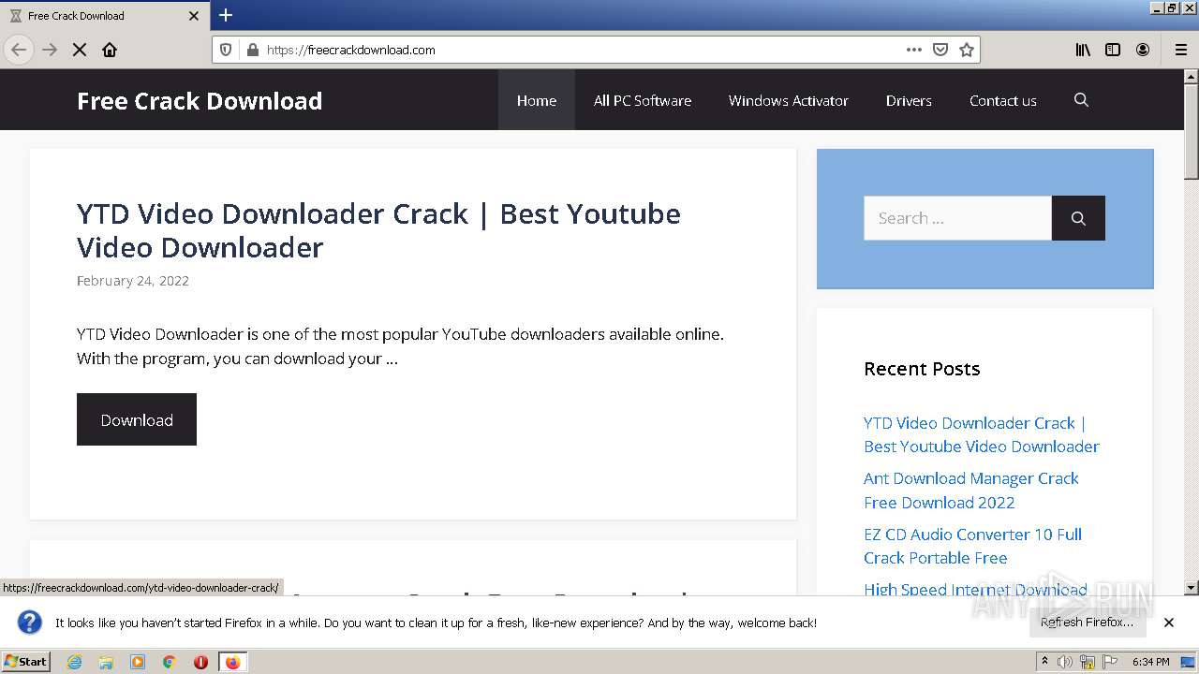Switch to Firefox taskbar button
This screenshot has width=1199, height=674.
coord(232,662)
